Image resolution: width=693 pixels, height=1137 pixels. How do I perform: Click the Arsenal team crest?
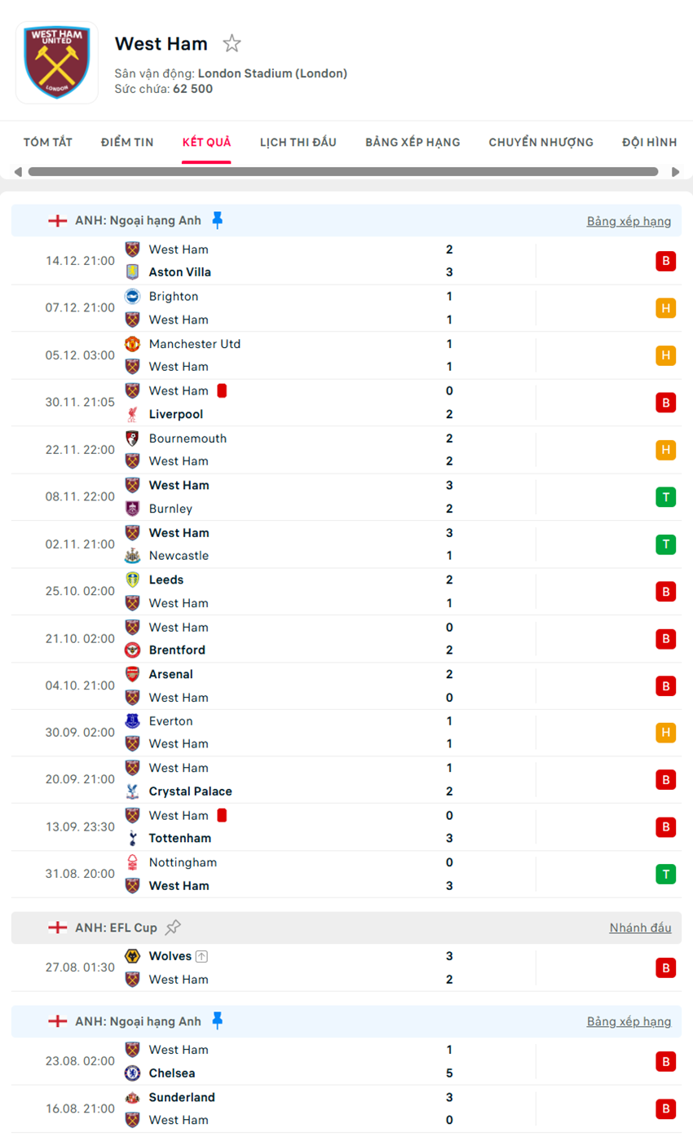click(x=132, y=674)
